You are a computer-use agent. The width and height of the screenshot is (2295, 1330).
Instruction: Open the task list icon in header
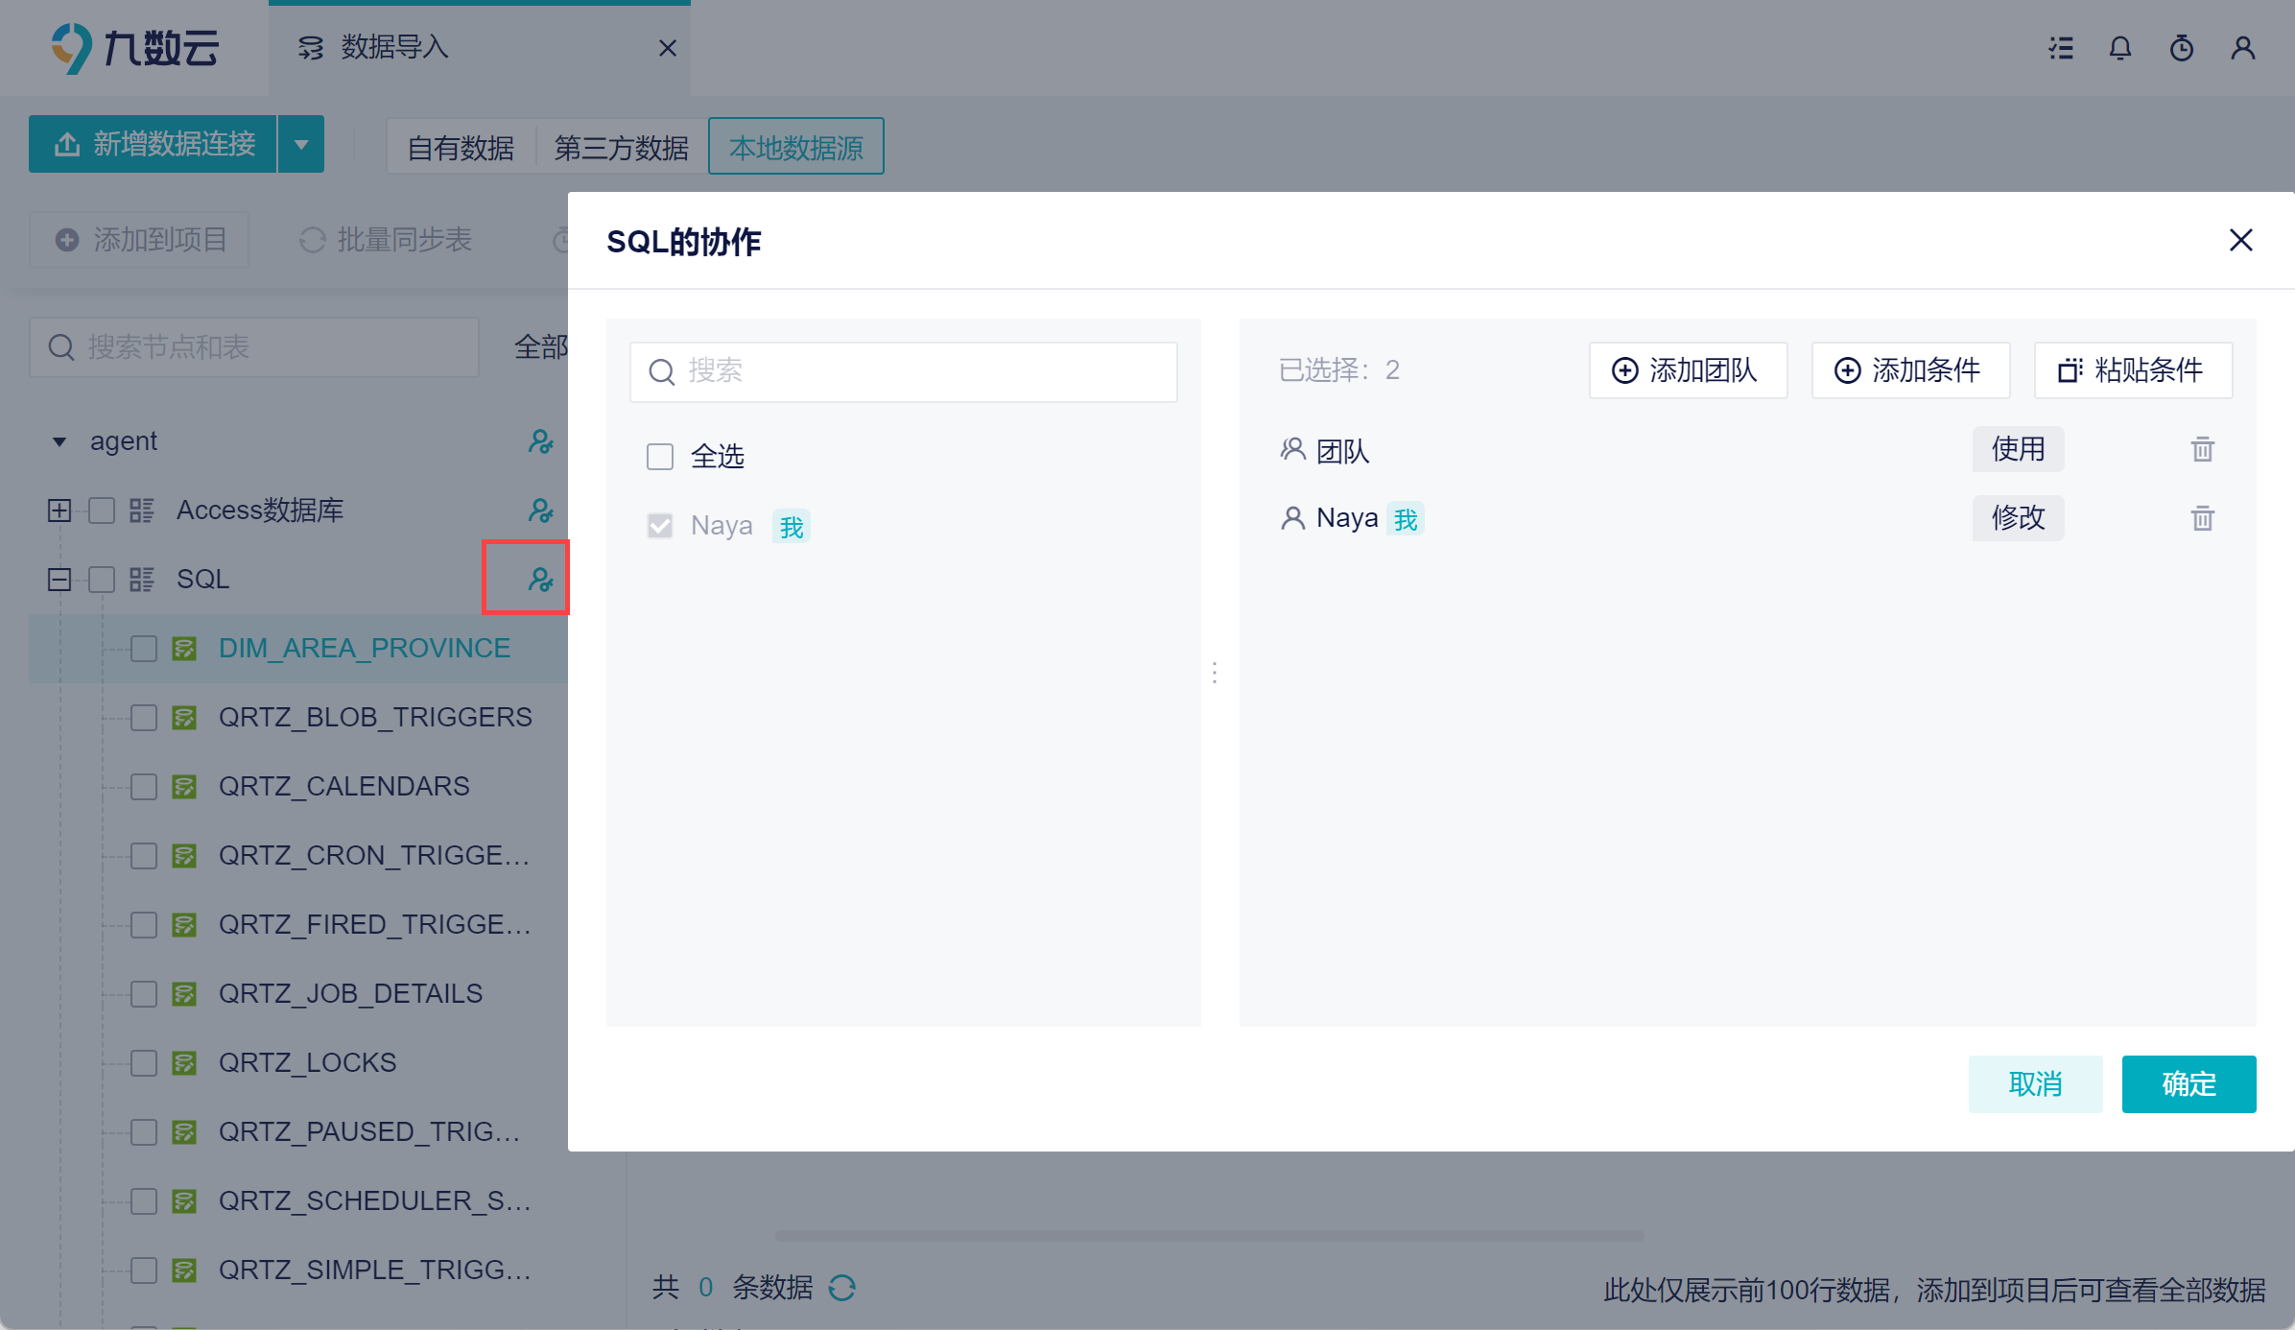(x=2061, y=48)
